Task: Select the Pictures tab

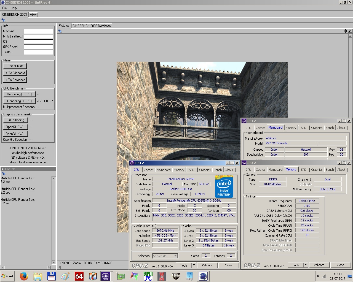Action: 64,26
